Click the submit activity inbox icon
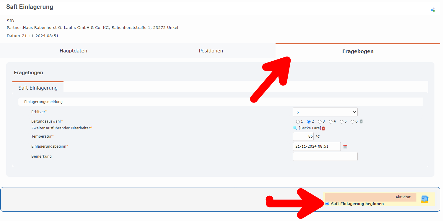Viewport: 443px width, 221px height. click(424, 199)
